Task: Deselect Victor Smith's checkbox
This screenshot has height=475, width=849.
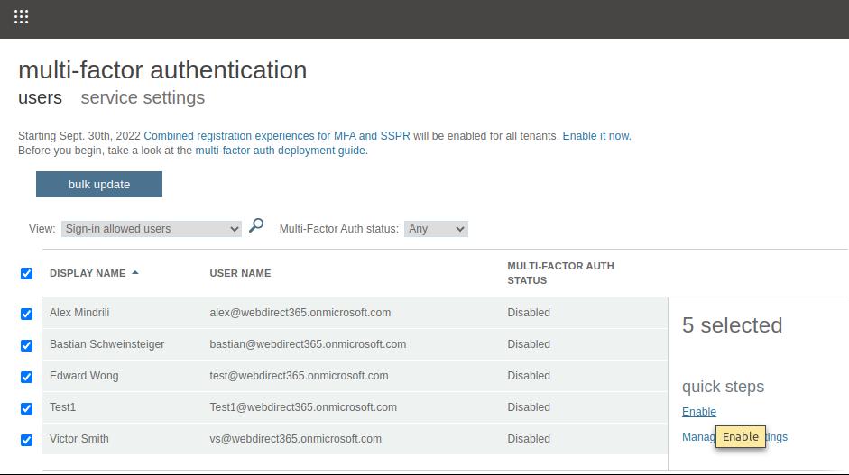Action: (26, 440)
